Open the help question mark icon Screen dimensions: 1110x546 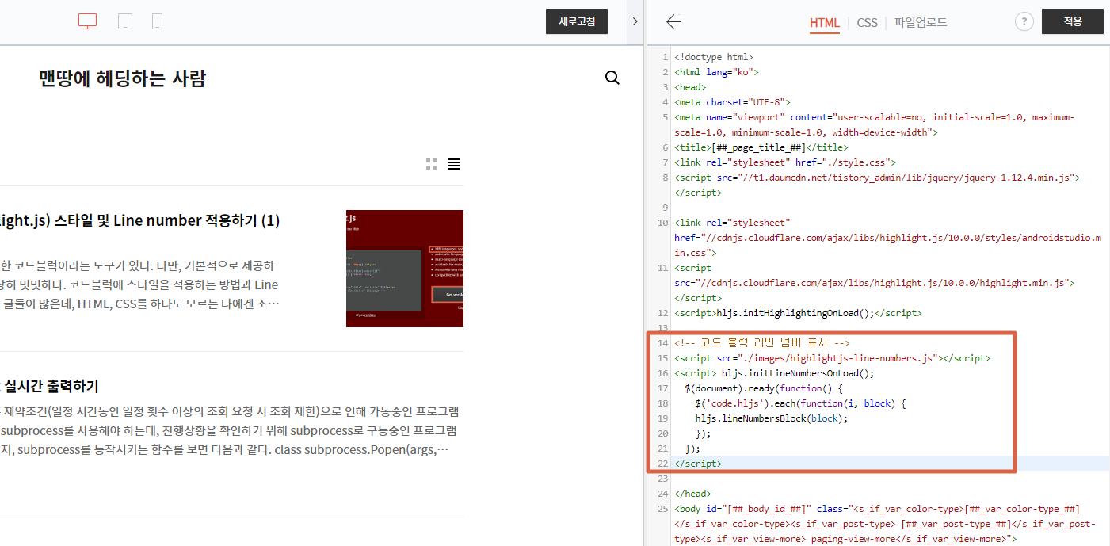coord(1024,22)
